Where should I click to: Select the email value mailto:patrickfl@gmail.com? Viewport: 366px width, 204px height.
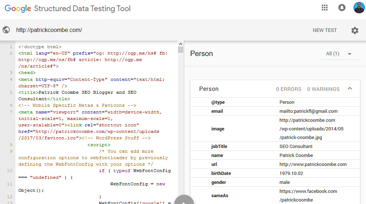308,111
